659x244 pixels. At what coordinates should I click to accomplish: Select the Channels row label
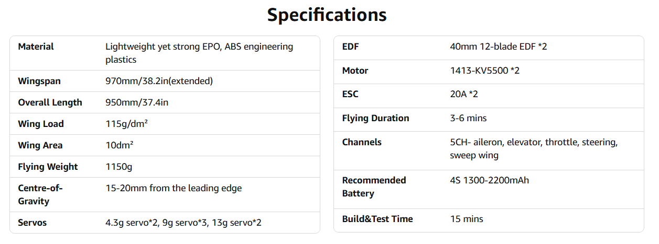tap(362, 142)
